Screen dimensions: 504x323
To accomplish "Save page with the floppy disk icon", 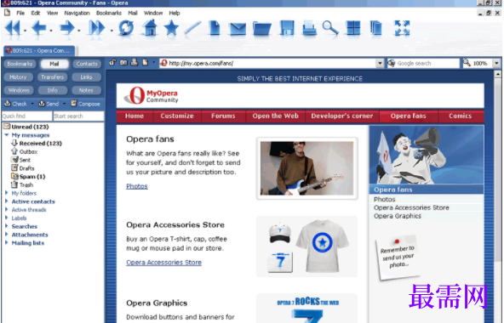I will [287, 27].
